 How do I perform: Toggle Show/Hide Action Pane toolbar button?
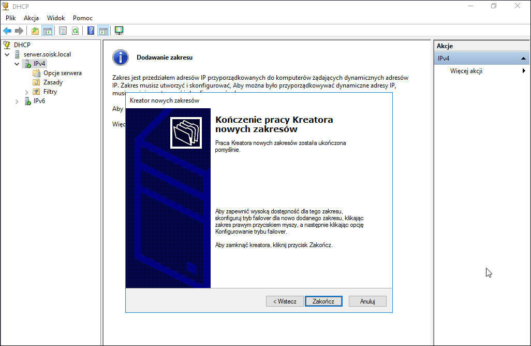104,31
